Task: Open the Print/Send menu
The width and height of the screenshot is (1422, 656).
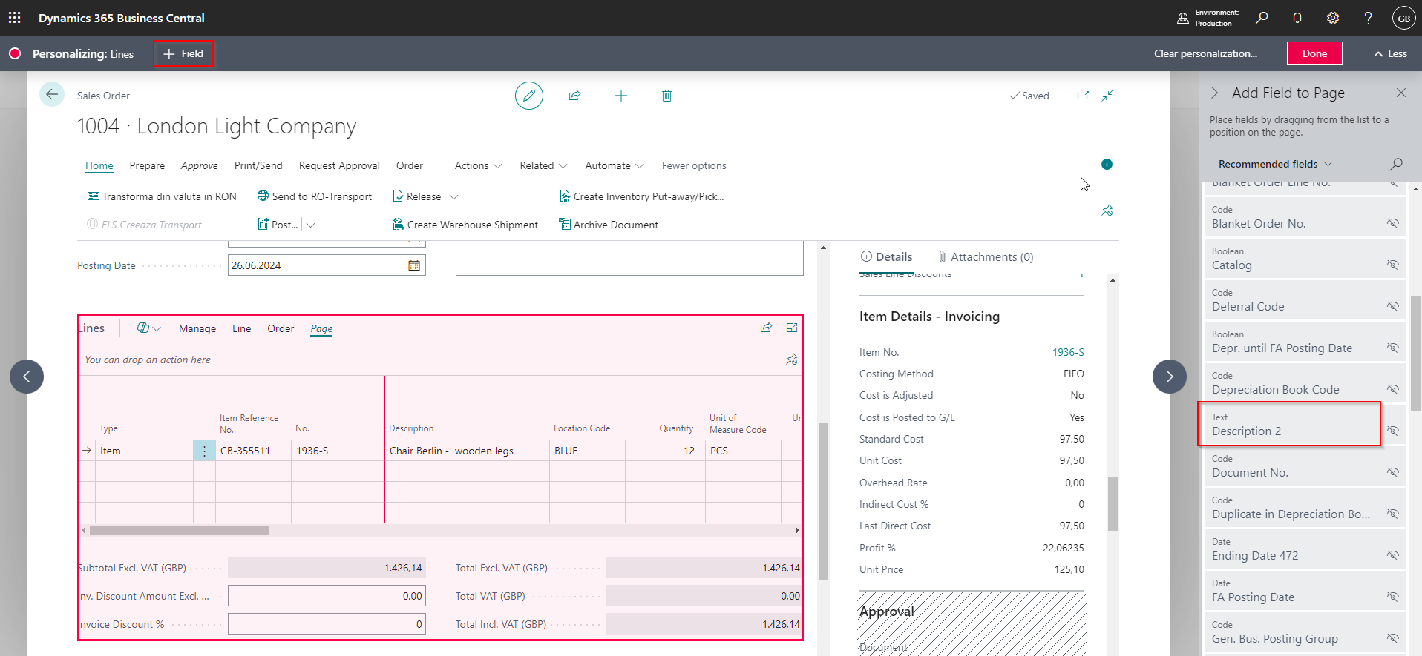Action: 258,165
